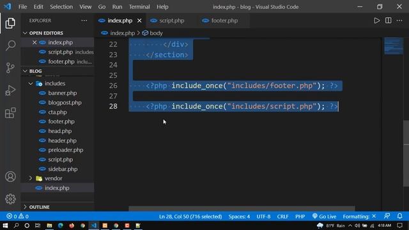This screenshot has height=230, width=409.
Task: Open Explorer panel more actions ellipsis
Action: (84, 20)
